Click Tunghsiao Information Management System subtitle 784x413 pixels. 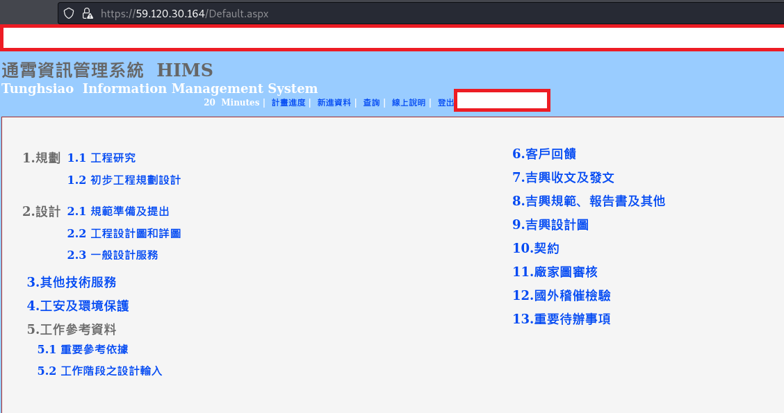pos(159,88)
